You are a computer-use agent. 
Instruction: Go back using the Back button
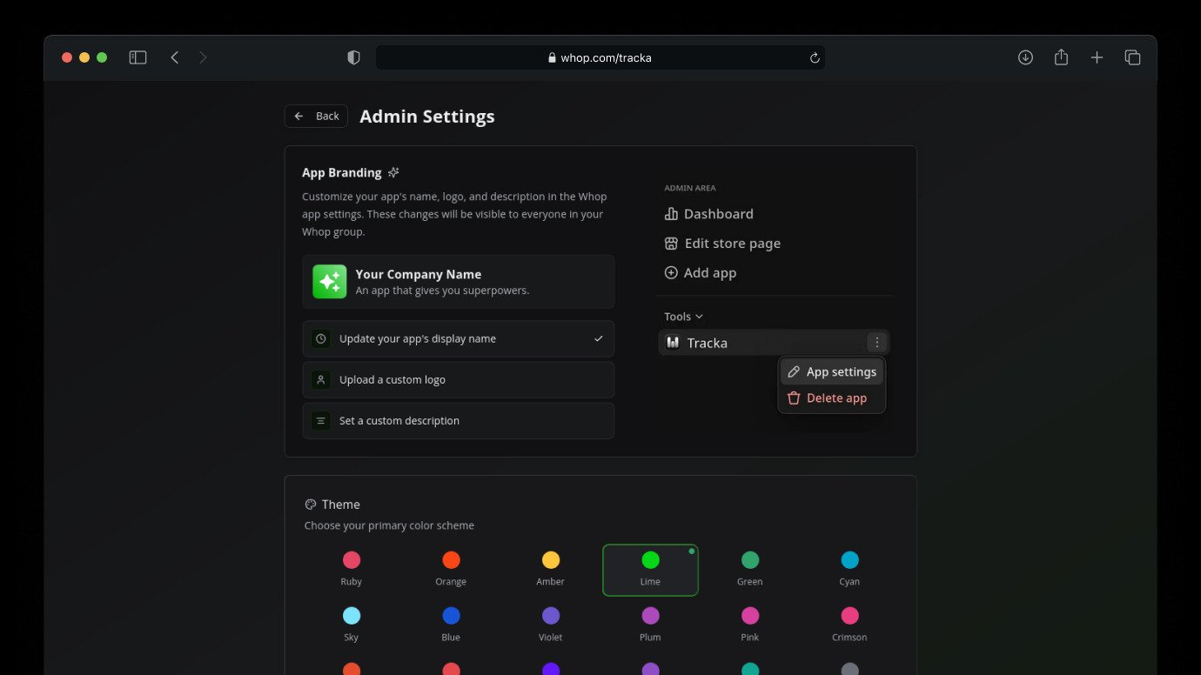click(x=316, y=116)
